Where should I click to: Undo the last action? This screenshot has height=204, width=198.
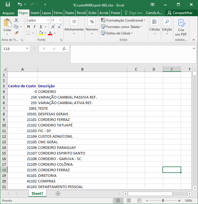pos(20,4)
